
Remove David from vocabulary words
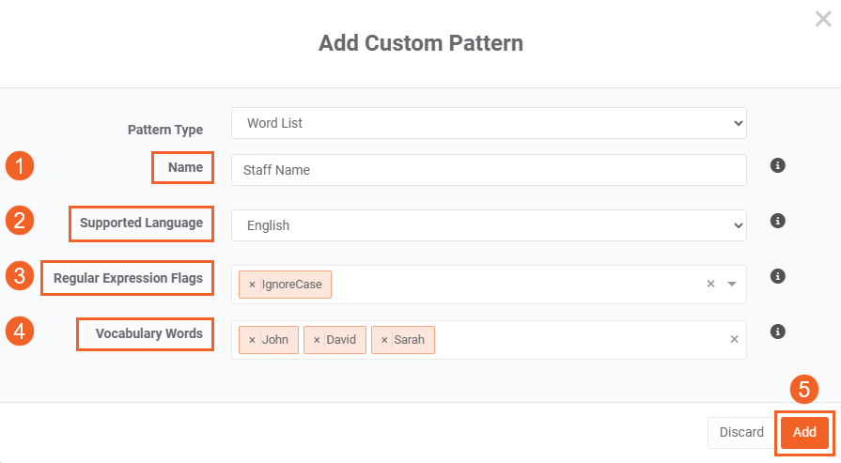[317, 340]
